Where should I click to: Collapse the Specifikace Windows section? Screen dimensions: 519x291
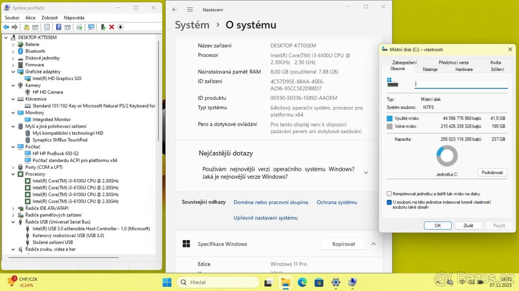coord(373,244)
